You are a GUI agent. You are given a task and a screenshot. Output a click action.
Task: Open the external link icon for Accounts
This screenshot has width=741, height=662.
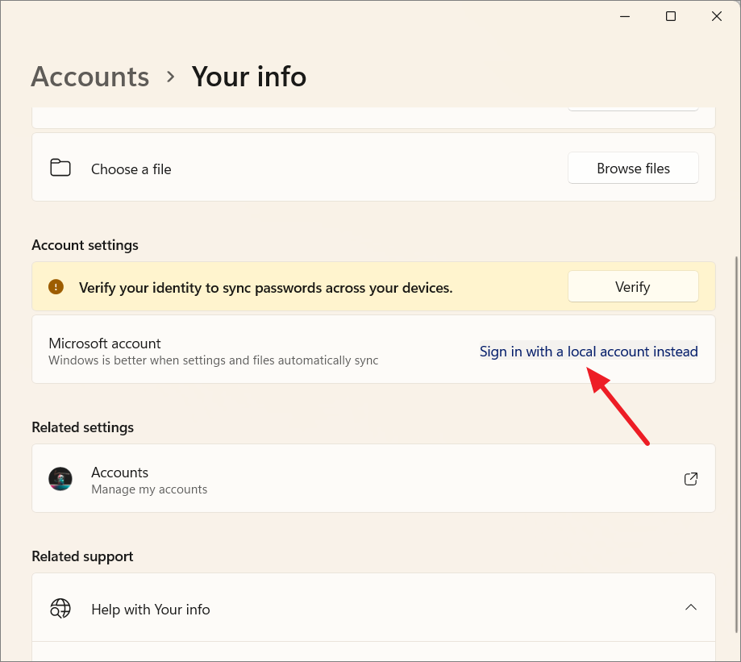pyautogui.click(x=690, y=479)
